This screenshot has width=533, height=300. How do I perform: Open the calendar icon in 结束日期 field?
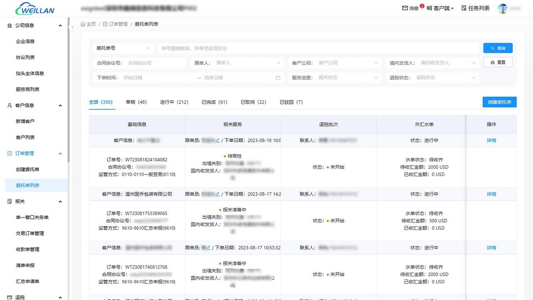278,77
